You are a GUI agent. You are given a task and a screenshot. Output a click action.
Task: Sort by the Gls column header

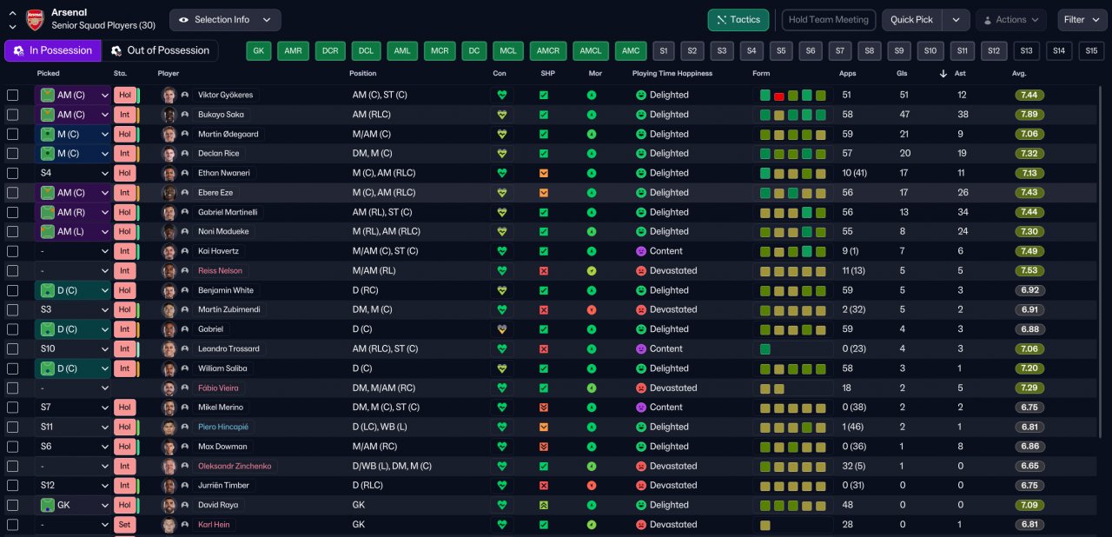tap(902, 74)
